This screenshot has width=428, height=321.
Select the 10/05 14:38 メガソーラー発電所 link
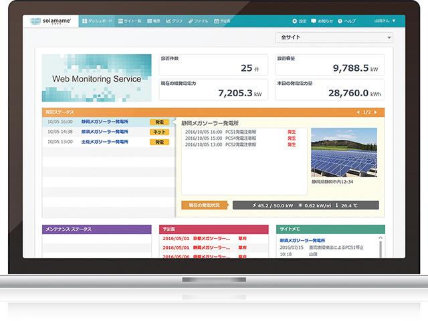[105, 132]
